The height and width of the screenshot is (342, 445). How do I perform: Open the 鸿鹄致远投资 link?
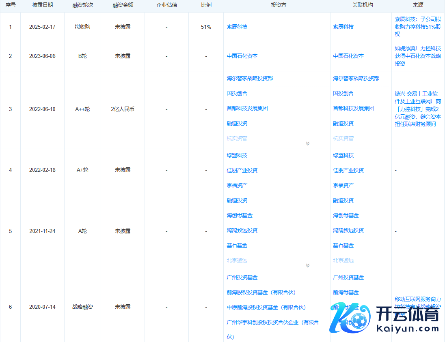click(241, 230)
